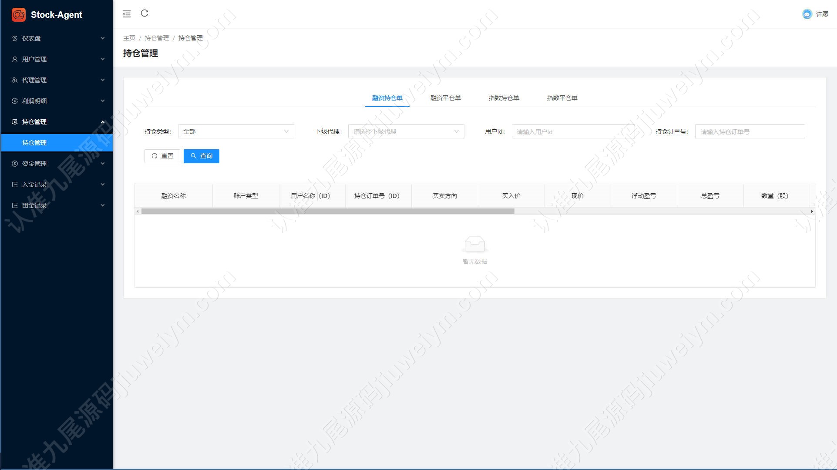The image size is (837, 470).
Task: Open the 下级代理 select dropdown
Action: tap(406, 131)
